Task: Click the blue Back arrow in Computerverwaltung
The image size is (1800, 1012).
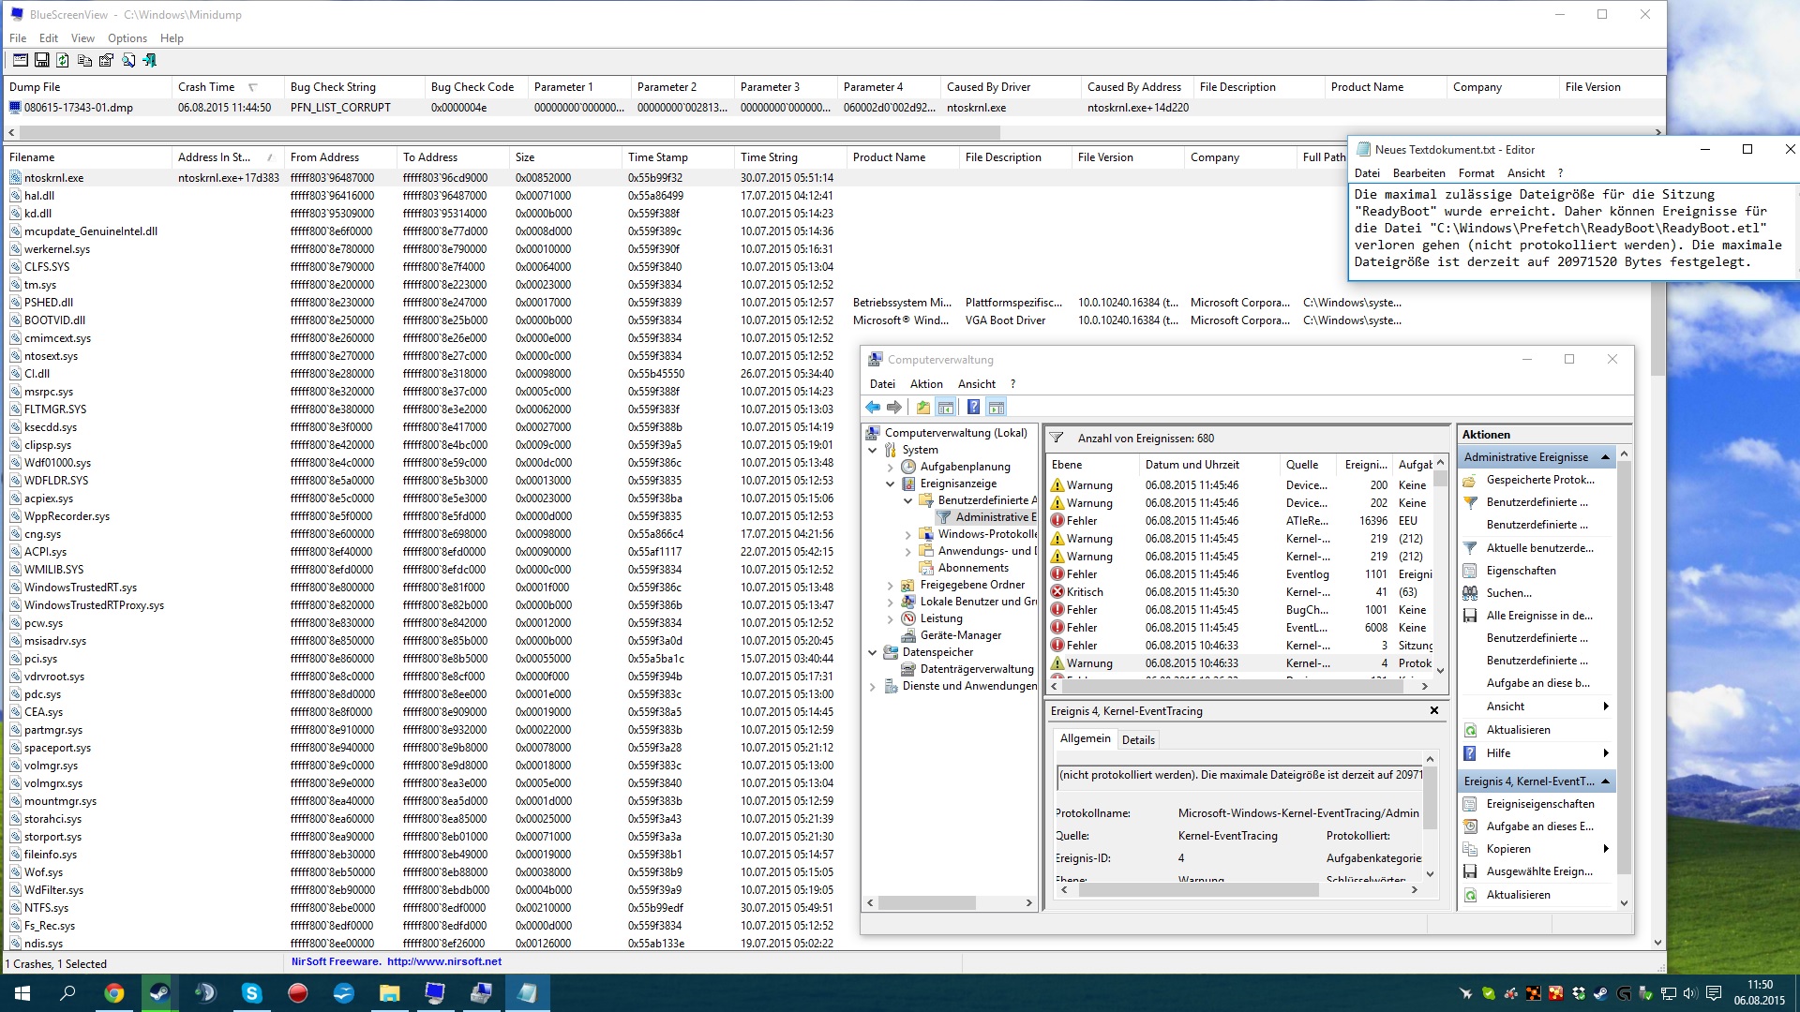Action: point(873,408)
